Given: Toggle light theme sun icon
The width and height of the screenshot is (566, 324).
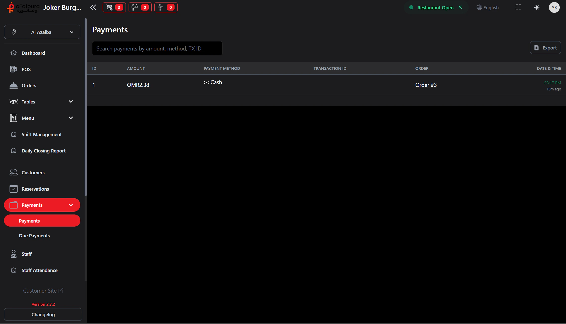Looking at the screenshot, I should click(537, 8).
